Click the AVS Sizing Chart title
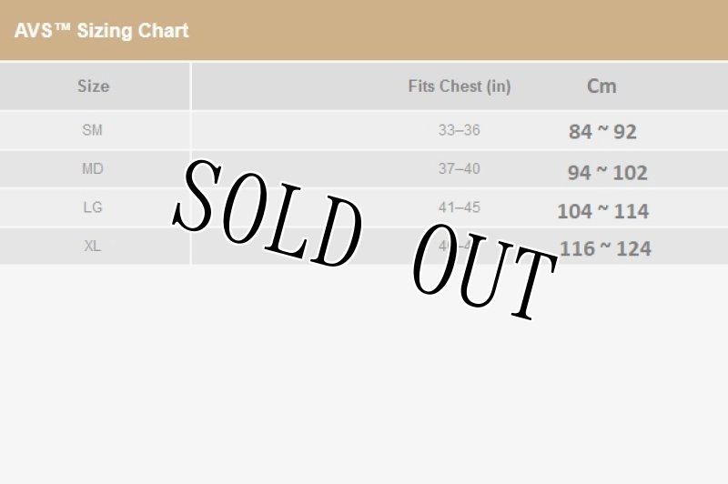This screenshot has width=728, height=484. [x=102, y=31]
